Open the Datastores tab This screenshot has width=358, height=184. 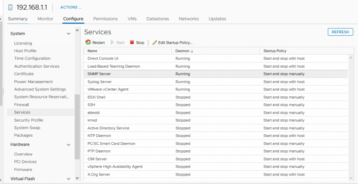point(158,19)
